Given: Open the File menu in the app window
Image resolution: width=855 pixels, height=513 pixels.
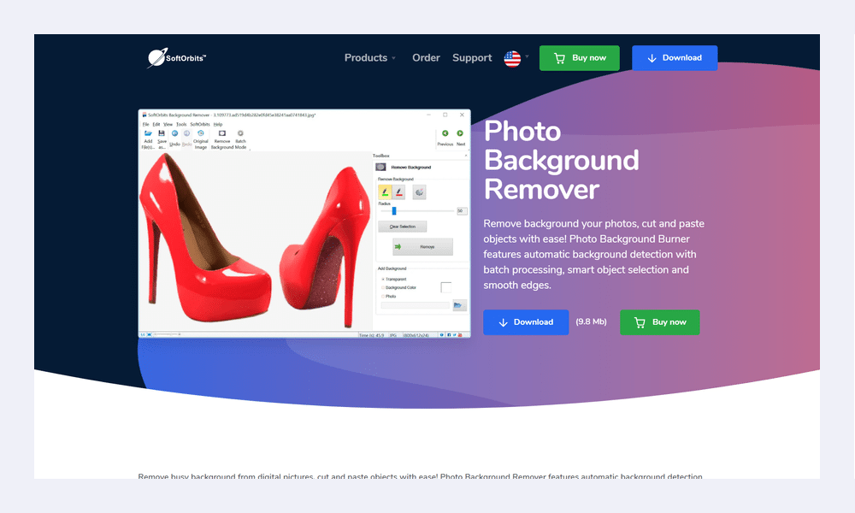Looking at the screenshot, I should (x=145, y=124).
